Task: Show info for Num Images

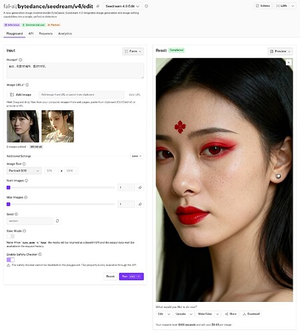Action: click(26, 180)
